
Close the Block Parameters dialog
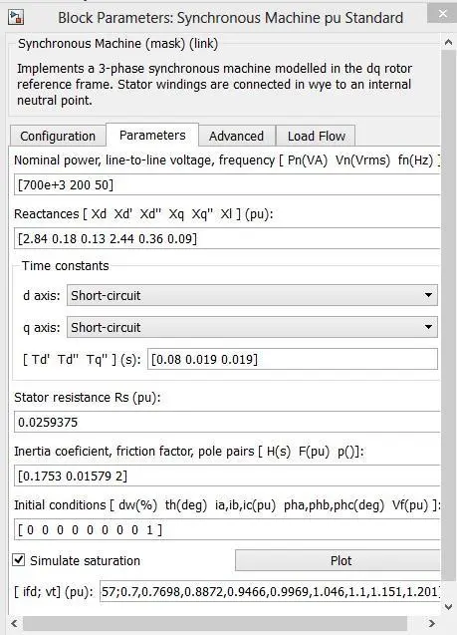coord(442,14)
